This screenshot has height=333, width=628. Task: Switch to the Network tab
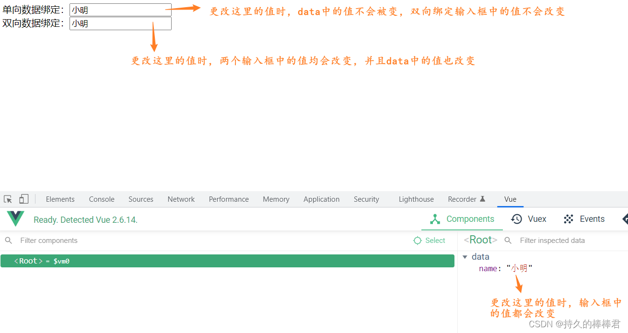point(181,199)
